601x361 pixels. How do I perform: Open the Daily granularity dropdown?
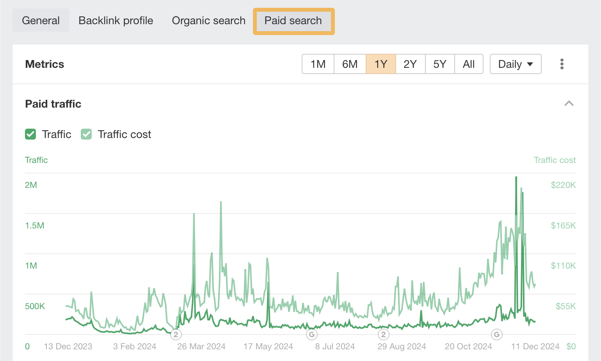point(515,64)
